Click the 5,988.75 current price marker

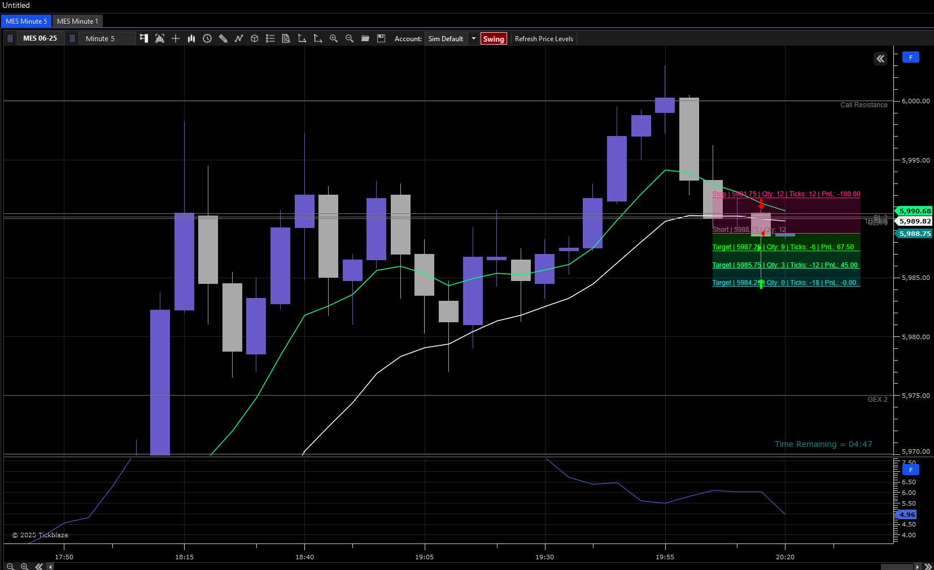click(915, 234)
